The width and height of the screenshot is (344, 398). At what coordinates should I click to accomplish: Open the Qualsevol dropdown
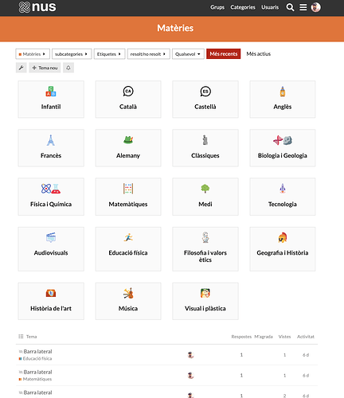click(188, 54)
